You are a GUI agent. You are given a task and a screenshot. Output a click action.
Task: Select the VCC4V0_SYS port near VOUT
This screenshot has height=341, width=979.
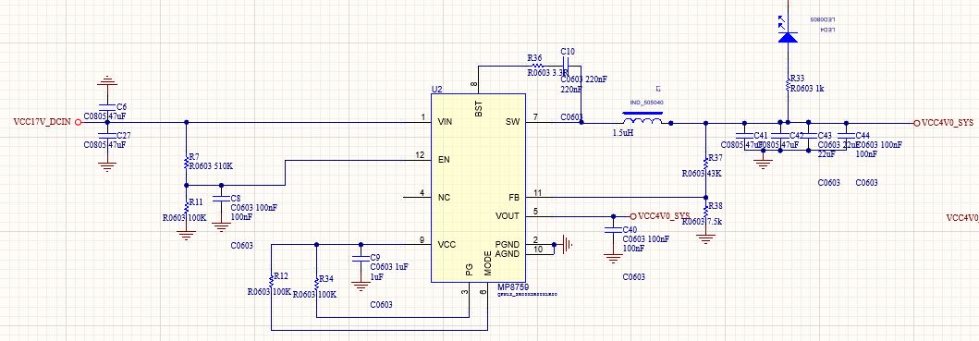(660, 215)
